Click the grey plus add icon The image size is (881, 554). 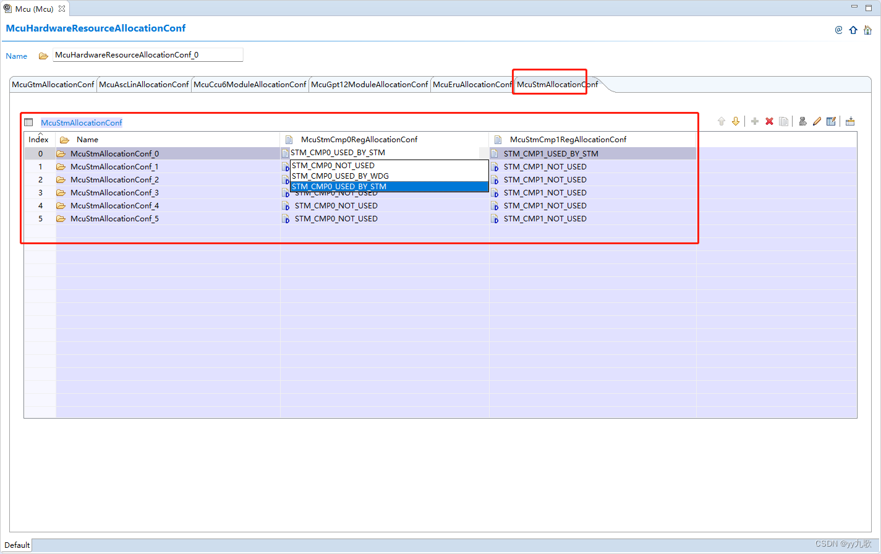tap(755, 122)
